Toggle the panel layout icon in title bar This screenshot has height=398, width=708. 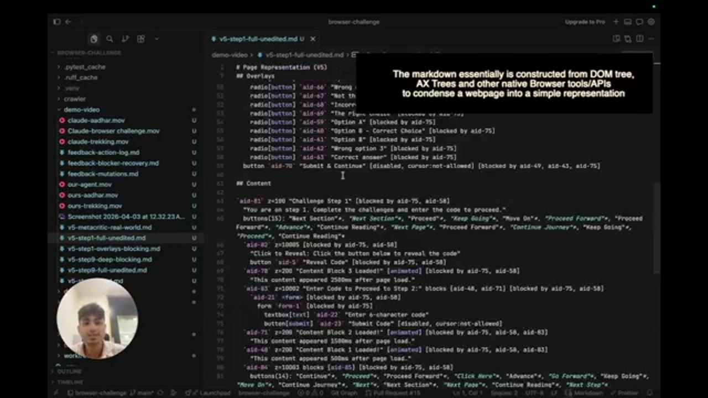tap(628, 22)
